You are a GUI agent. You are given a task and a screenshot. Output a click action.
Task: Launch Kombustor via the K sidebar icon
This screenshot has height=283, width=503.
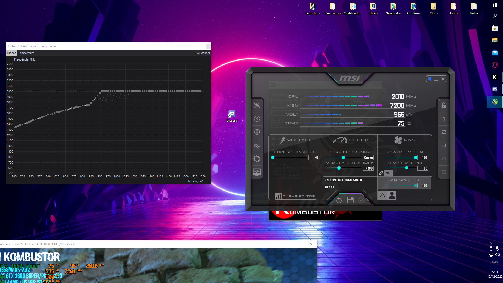click(x=257, y=119)
